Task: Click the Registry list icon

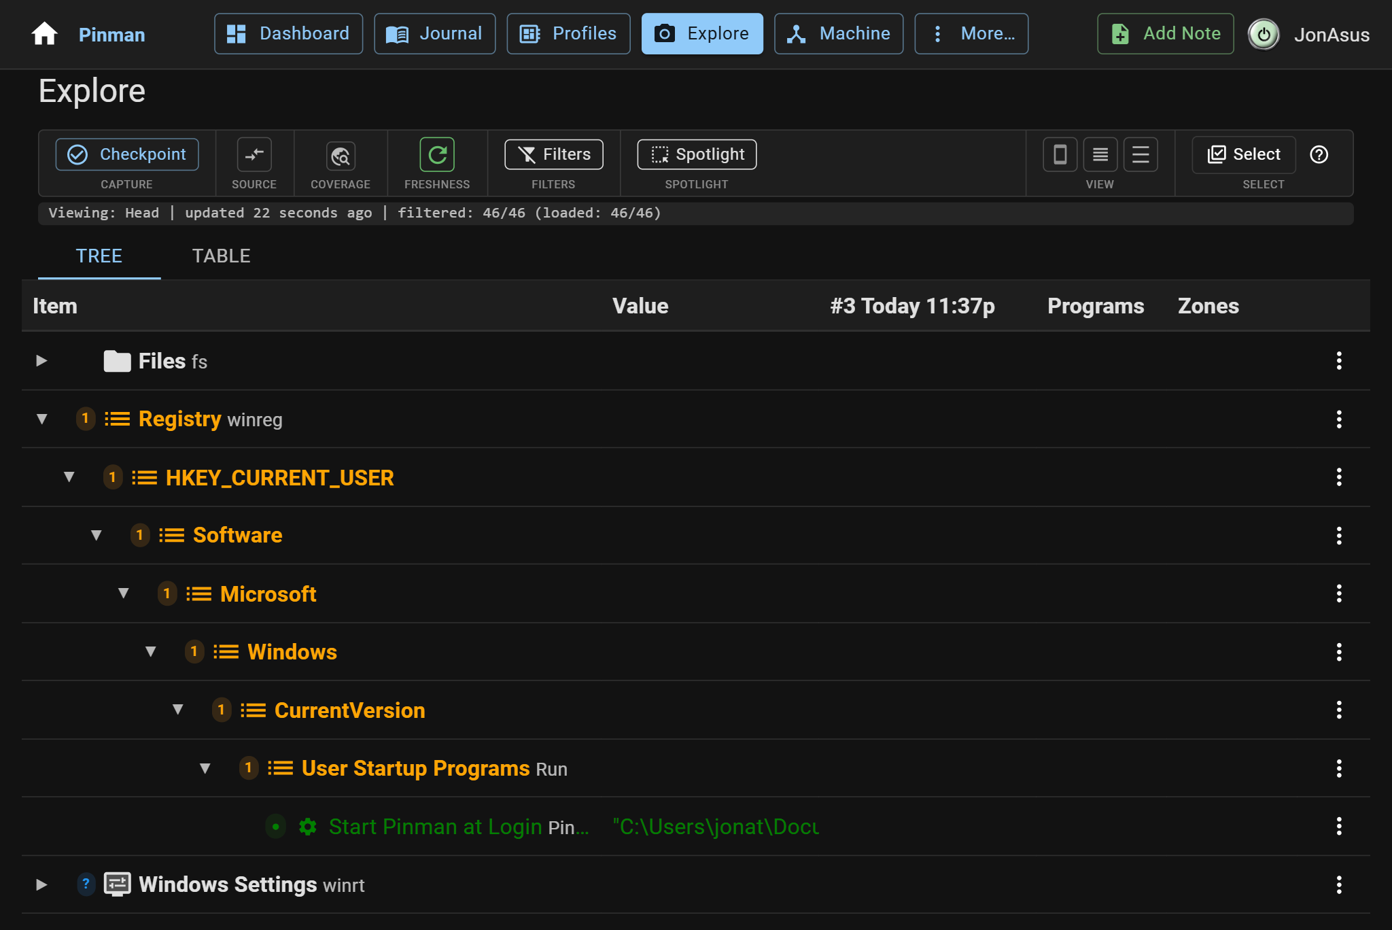Action: click(x=117, y=419)
